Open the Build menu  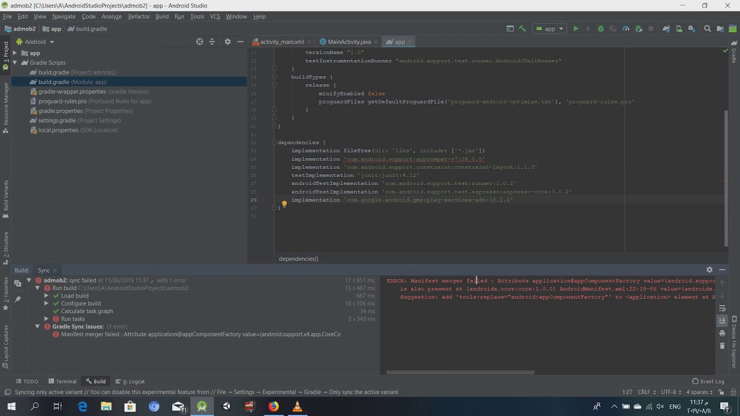(162, 16)
